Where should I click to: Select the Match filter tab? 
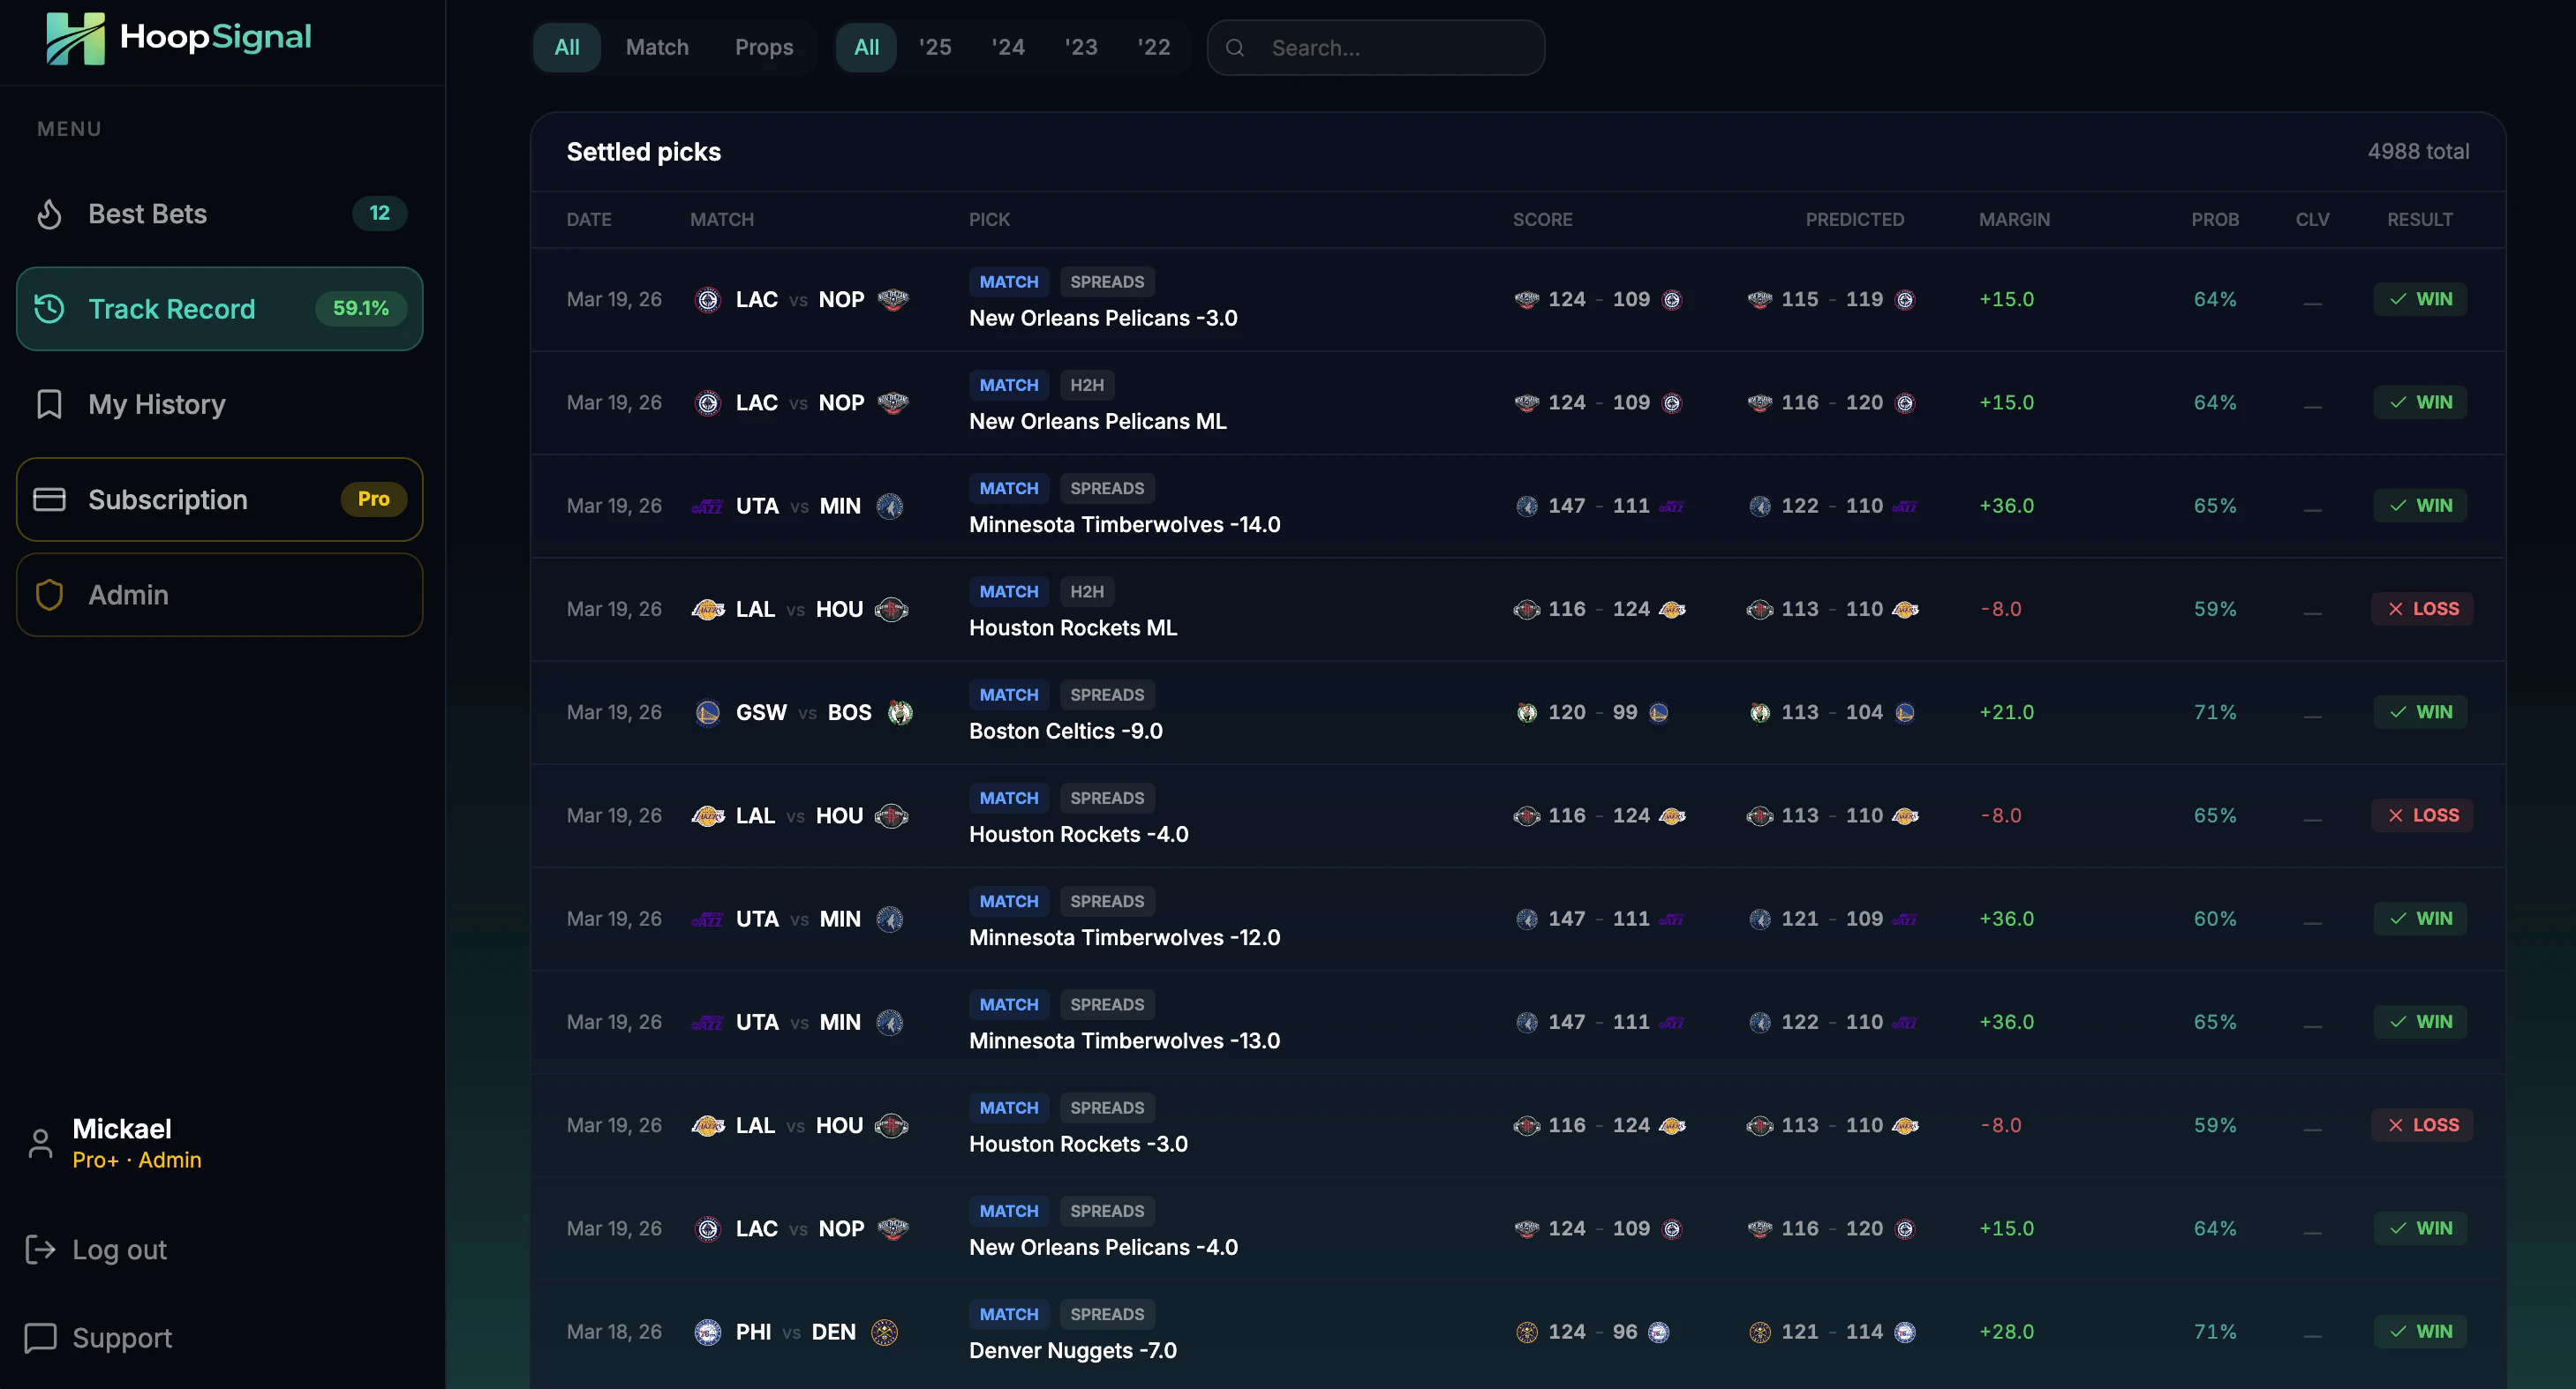point(657,47)
